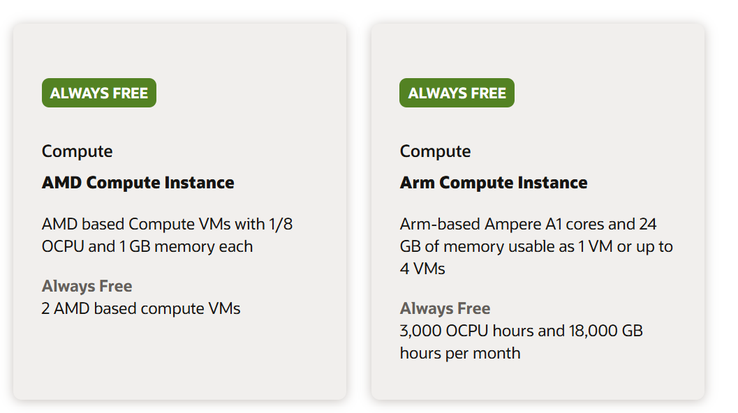Click the Compute label on the Arm card

pyautogui.click(x=436, y=151)
